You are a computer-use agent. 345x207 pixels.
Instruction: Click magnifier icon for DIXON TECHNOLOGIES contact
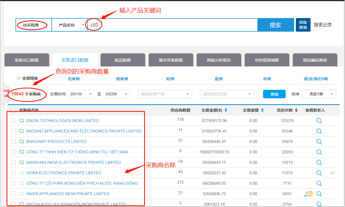pyautogui.click(x=319, y=121)
